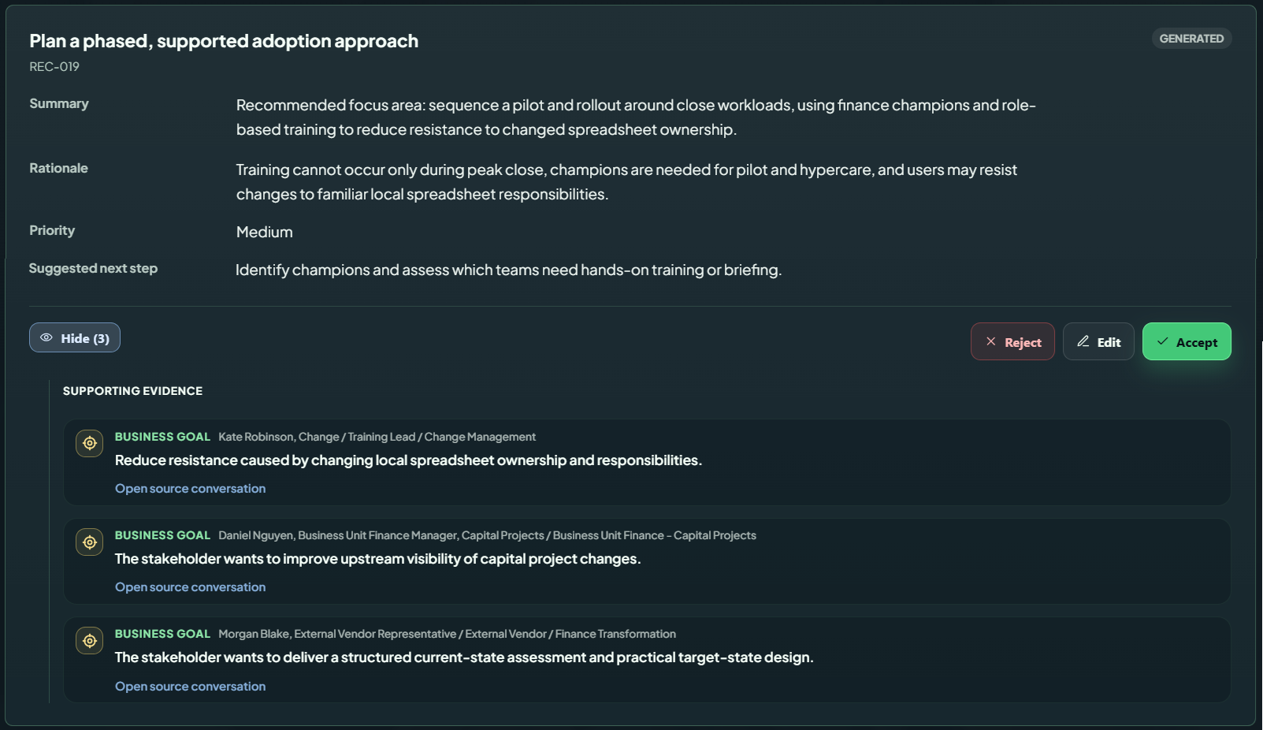
Task: Click the pencil icon on the Edit button
Action: click(x=1083, y=341)
